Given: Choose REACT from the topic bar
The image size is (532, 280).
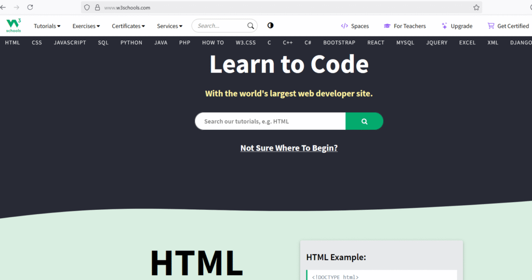Looking at the screenshot, I should tap(376, 43).
